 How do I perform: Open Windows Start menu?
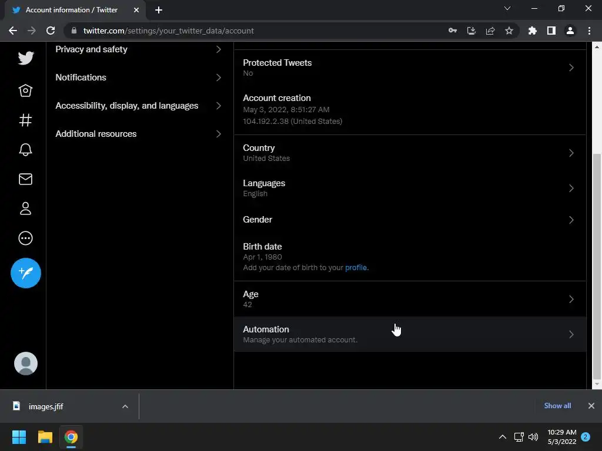tap(19, 437)
